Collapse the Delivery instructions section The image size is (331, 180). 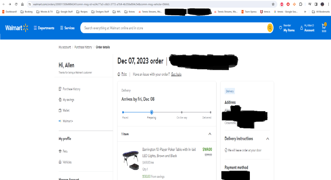pyautogui.click(x=267, y=139)
